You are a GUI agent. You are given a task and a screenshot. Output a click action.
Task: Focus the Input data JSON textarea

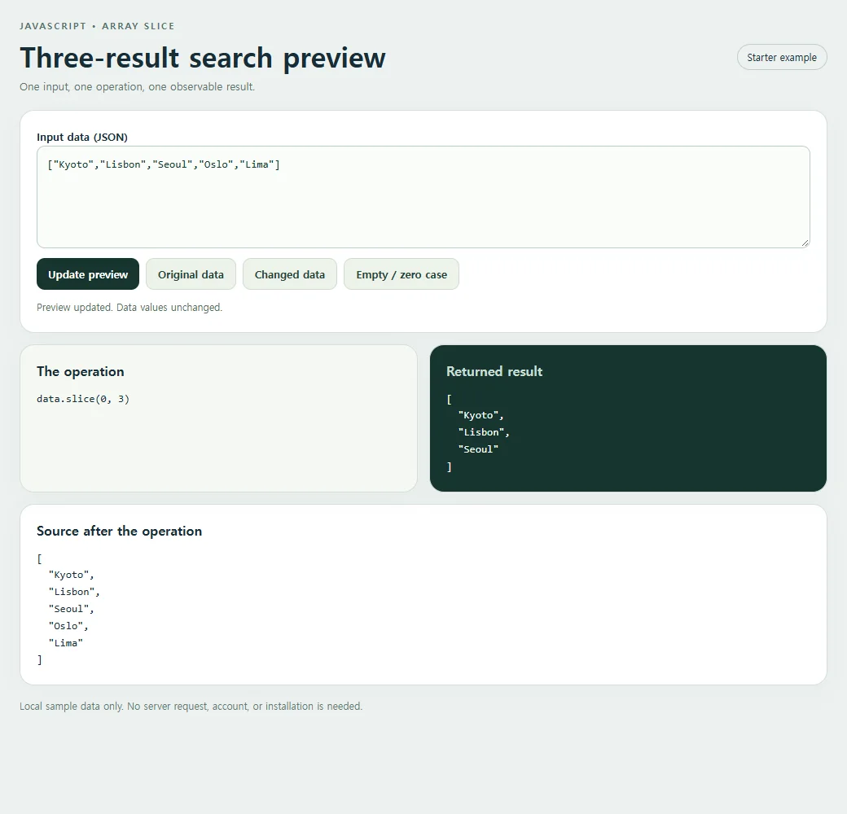423,197
